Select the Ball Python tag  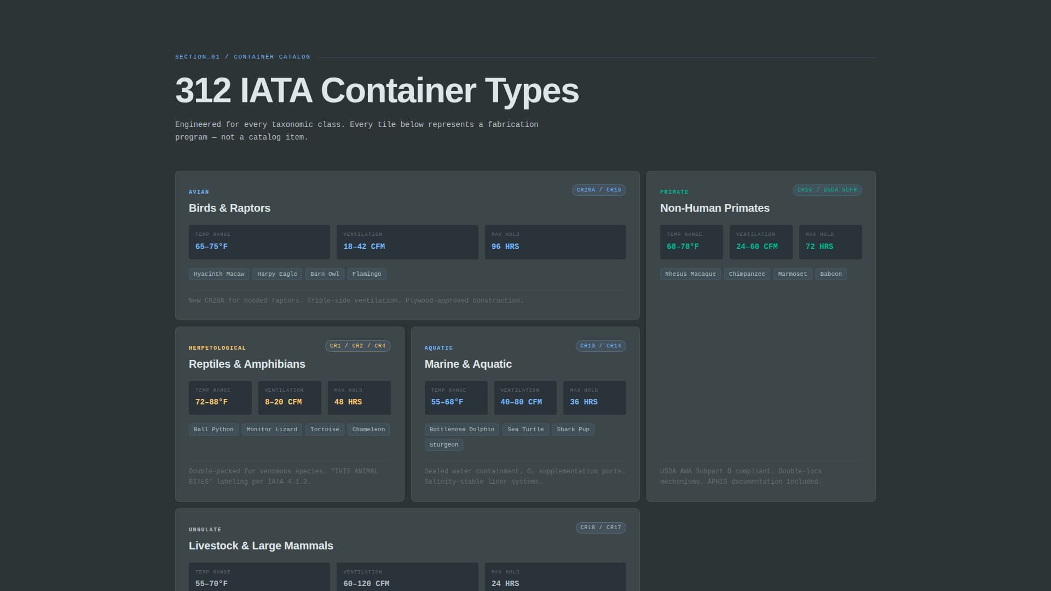click(213, 430)
